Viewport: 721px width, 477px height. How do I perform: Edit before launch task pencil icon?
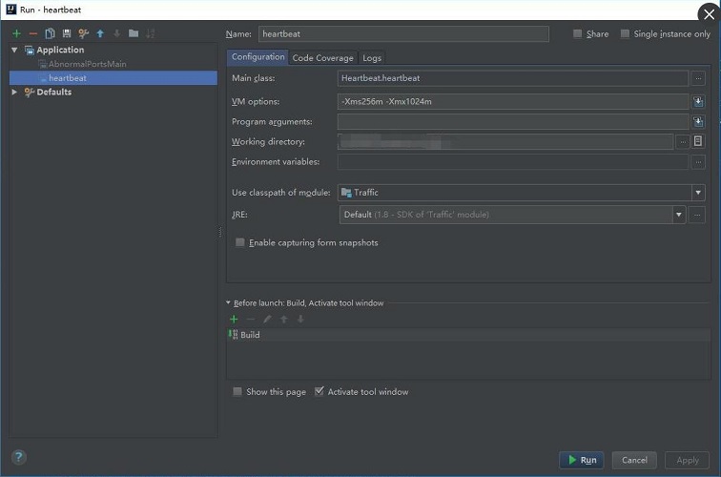tap(267, 320)
